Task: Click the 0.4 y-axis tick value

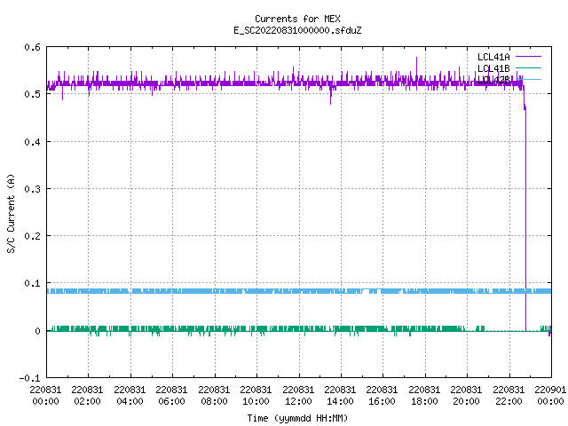Action: tap(32, 142)
